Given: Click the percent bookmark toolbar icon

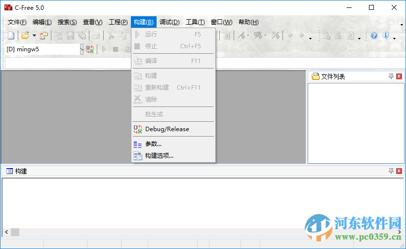Looking at the screenshot, I should coord(258,36).
